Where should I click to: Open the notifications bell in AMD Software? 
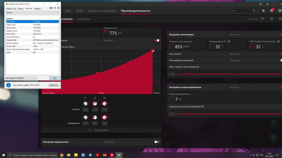point(272,11)
